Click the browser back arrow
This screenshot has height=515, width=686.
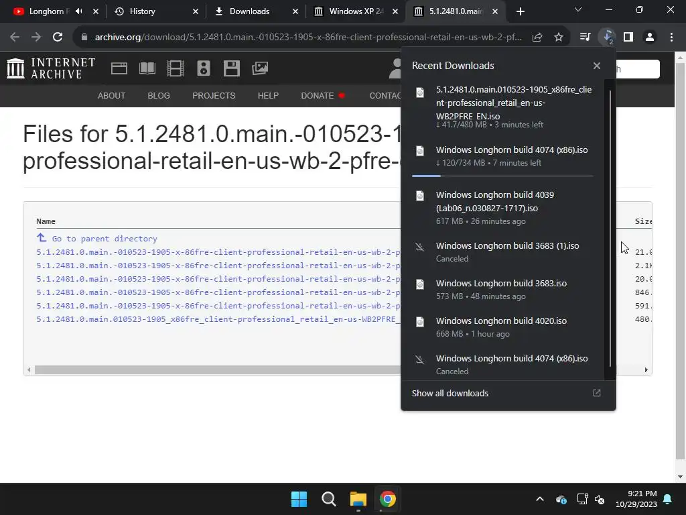(15, 38)
